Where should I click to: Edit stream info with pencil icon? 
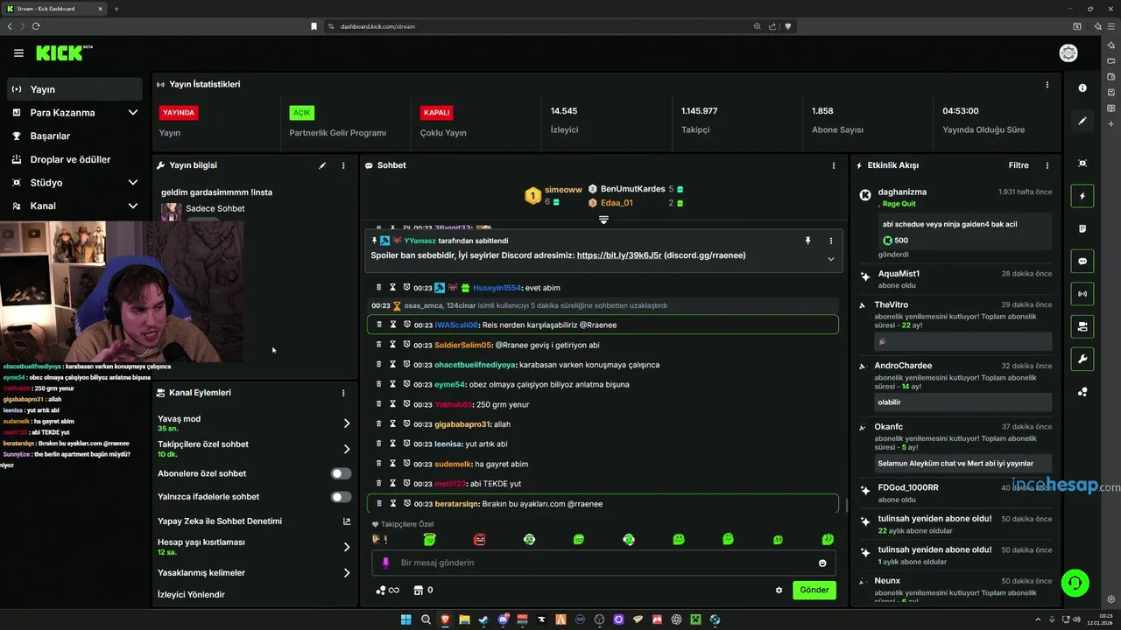322,165
